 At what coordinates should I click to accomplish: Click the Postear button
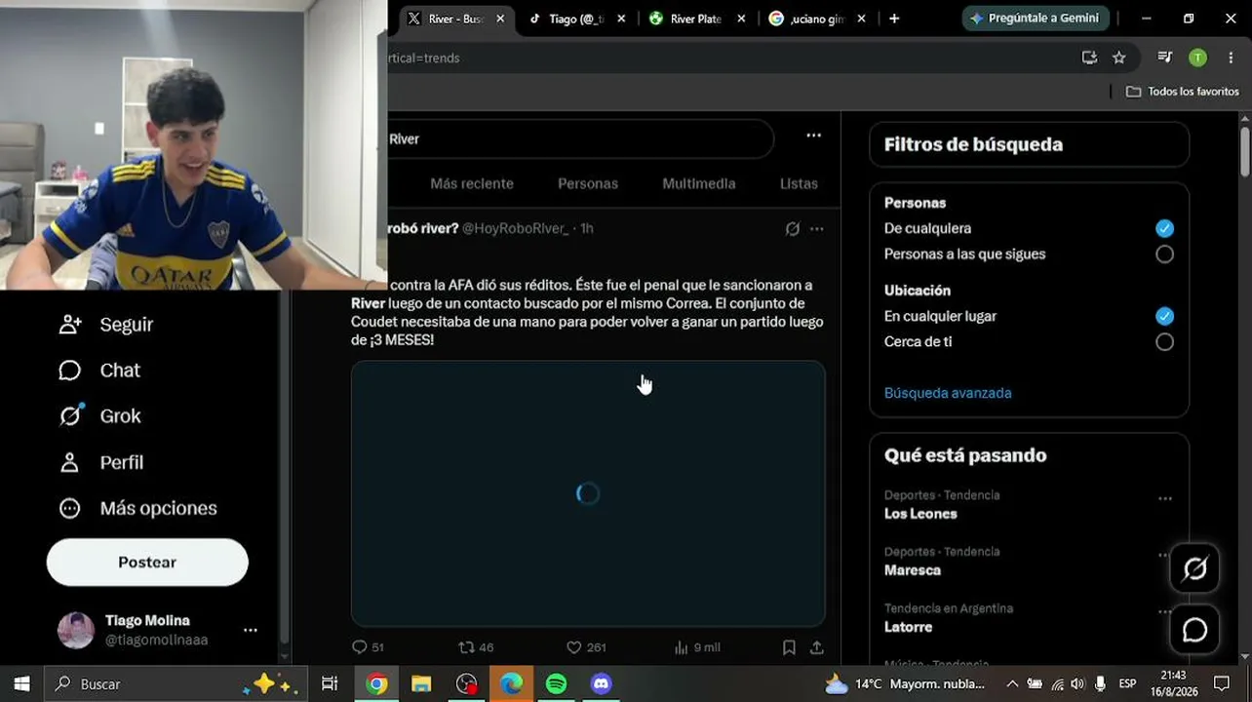(x=147, y=563)
